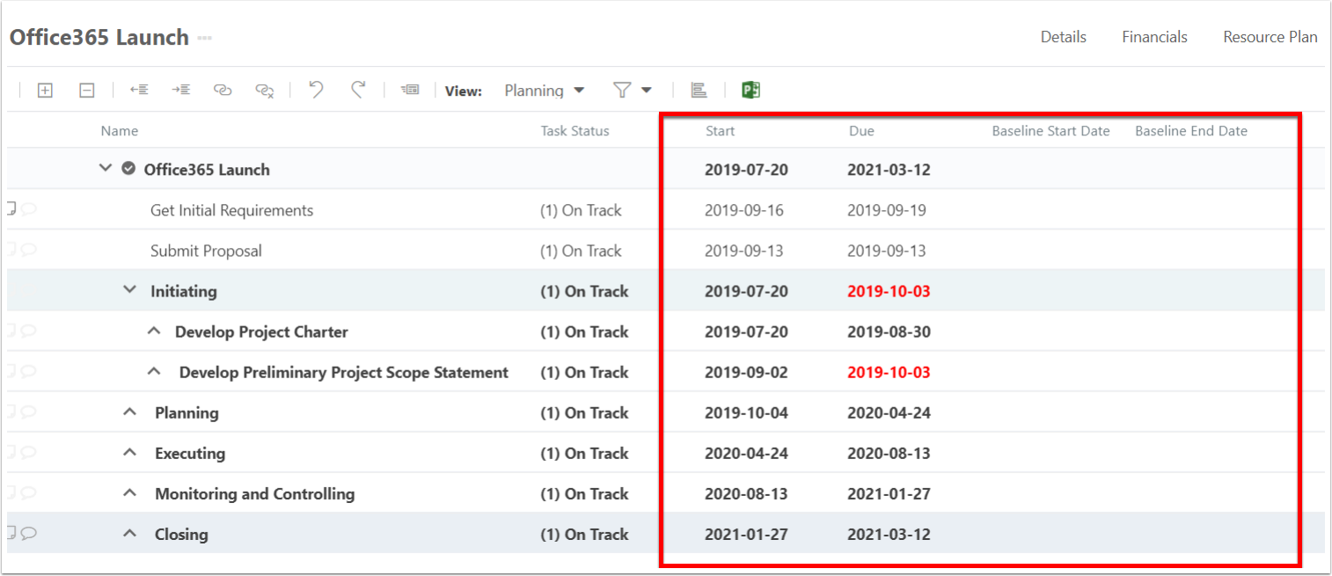
Task: Expand the Closing phase chevron
Action: click(130, 533)
